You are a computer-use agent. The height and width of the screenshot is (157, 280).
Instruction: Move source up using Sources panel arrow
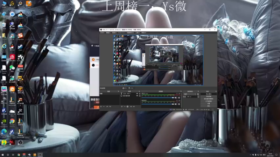click(x=131, y=107)
